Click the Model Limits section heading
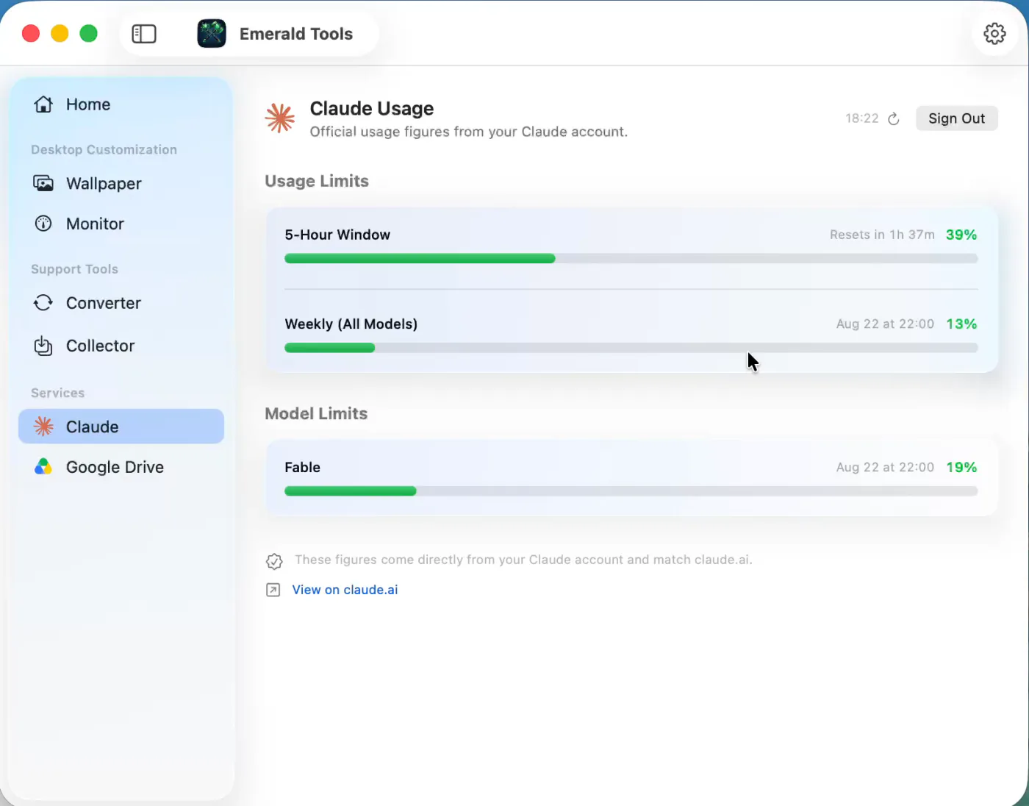The image size is (1029, 806). point(316,413)
